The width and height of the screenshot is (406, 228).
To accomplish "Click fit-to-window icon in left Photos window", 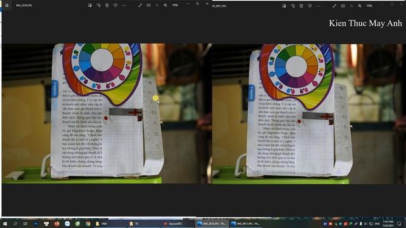I will point(148,5).
